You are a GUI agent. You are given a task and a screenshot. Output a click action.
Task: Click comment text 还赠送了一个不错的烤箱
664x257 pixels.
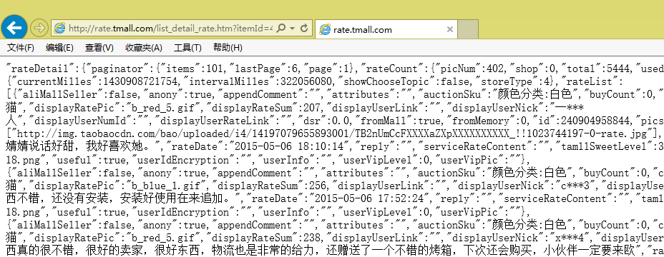[x=389, y=251]
